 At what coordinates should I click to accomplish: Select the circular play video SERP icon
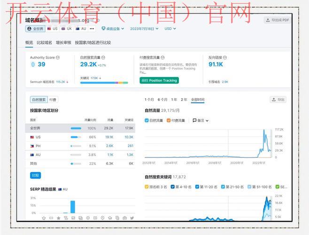click(88, 218)
